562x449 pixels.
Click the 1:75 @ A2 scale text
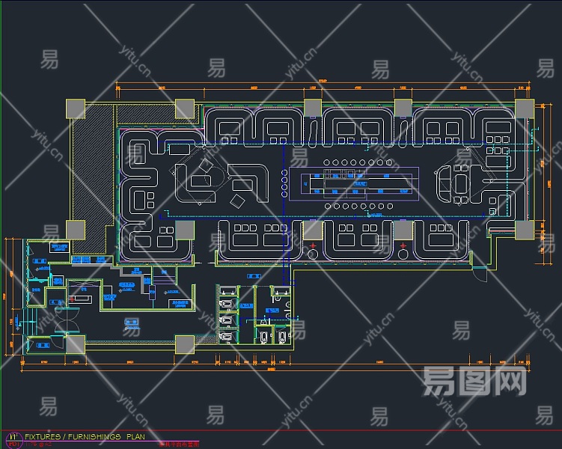tap(38, 445)
